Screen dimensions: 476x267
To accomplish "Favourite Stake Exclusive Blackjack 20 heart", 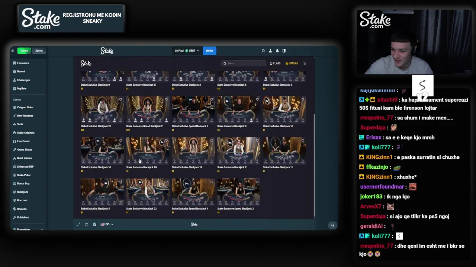I will pyautogui.click(x=166, y=141).
